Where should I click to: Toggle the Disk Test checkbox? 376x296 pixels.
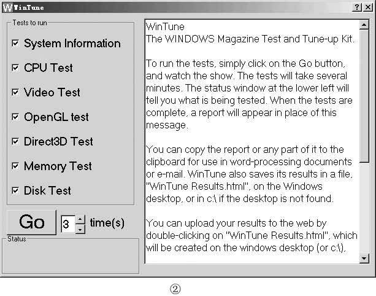coord(15,191)
